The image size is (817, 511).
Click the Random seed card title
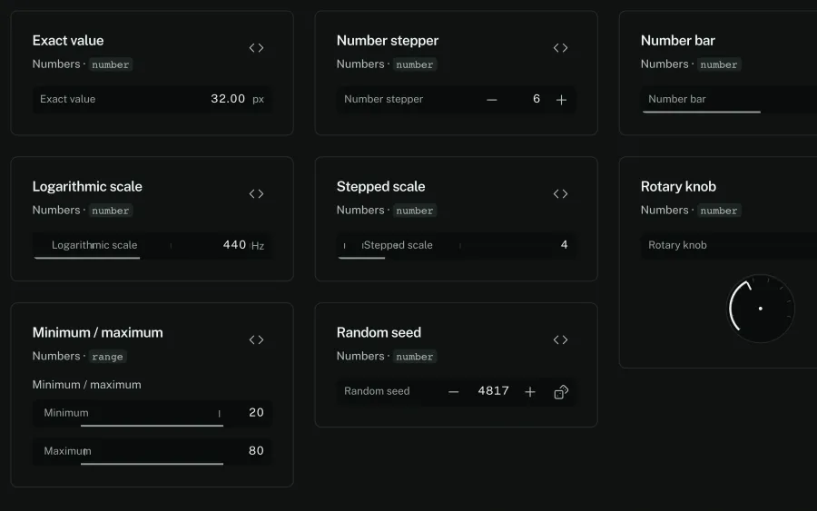pos(379,332)
